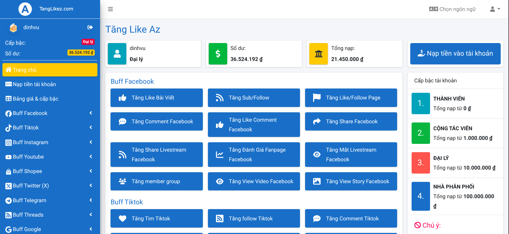
Task: Click the teal user profile icon
Action: (x=117, y=54)
